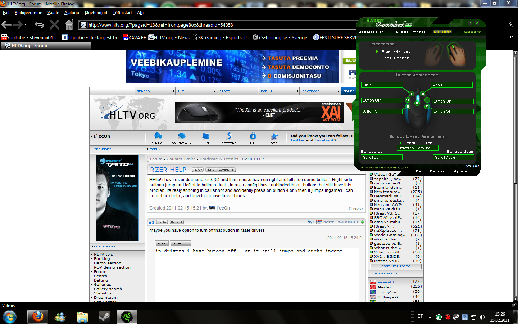
Task: Switch to the Sensitivity tab in Razer
Action: click(372, 32)
